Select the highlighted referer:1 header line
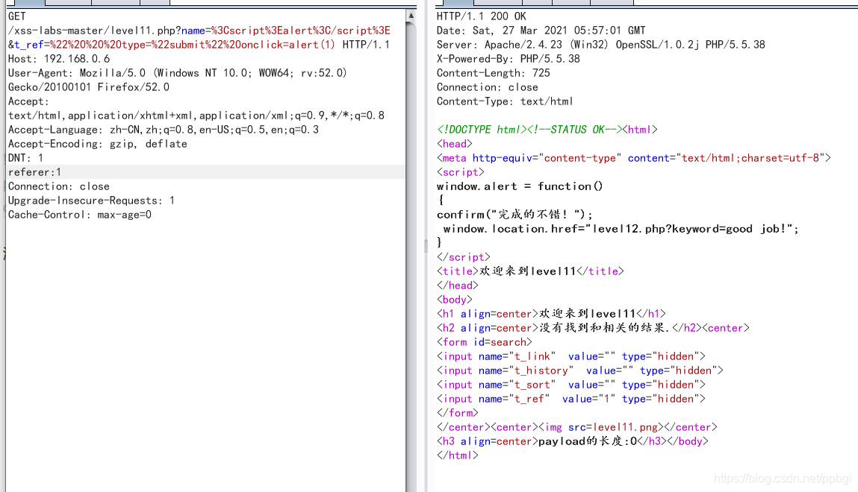 pos(206,172)
